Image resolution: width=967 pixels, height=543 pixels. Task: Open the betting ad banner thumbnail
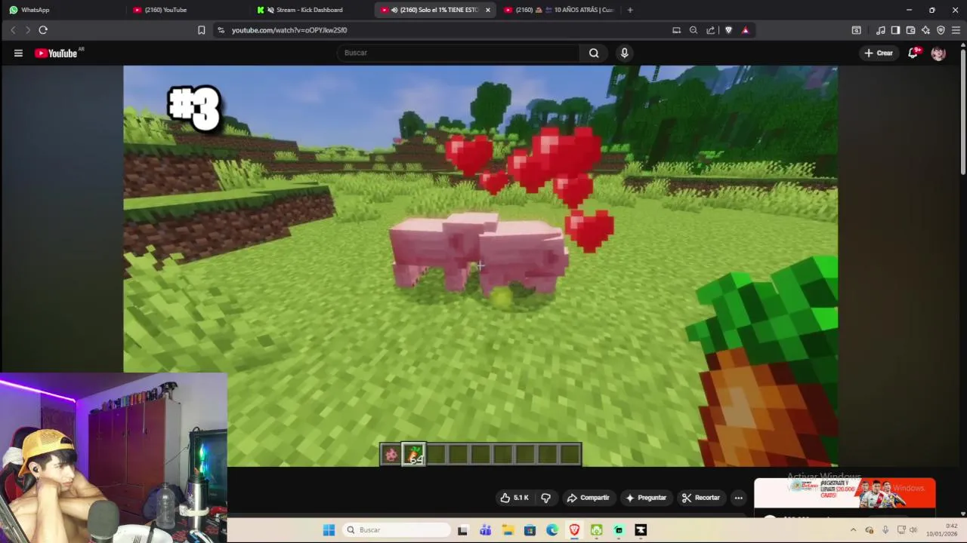(845, 494)
